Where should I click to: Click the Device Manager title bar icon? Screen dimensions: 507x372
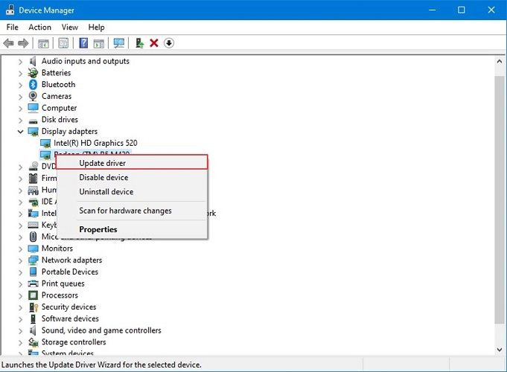coord(10,10)
